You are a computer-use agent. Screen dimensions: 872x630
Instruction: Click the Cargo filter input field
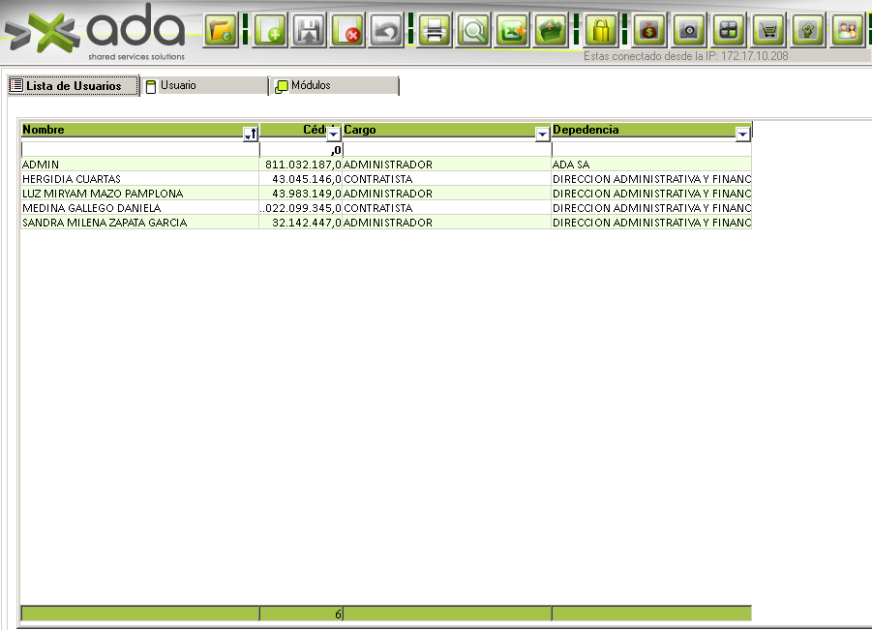(446, 150)
